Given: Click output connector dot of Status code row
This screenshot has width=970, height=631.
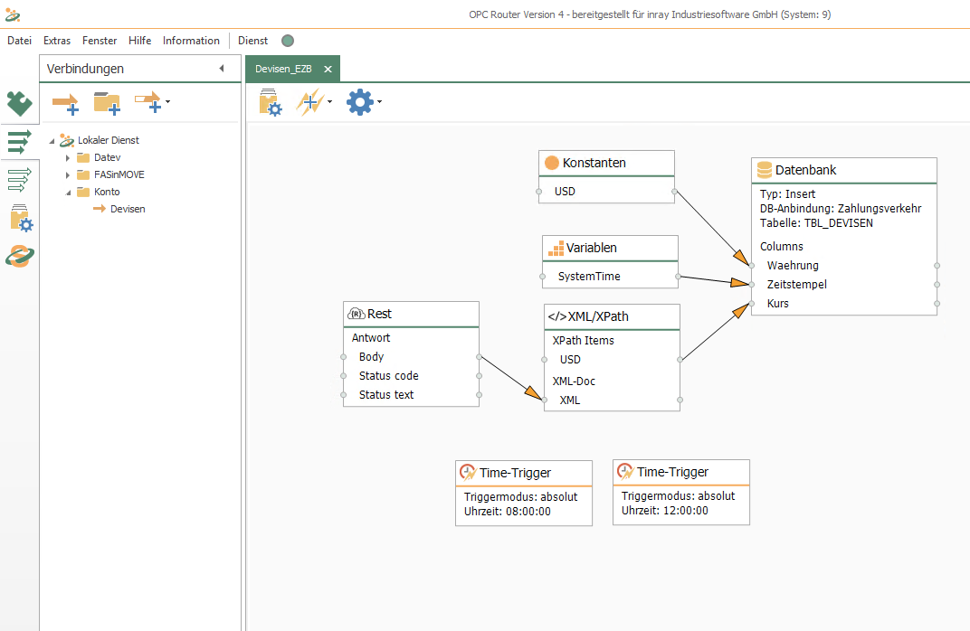Looking at the screenshot, I should [x=479, y=376].
